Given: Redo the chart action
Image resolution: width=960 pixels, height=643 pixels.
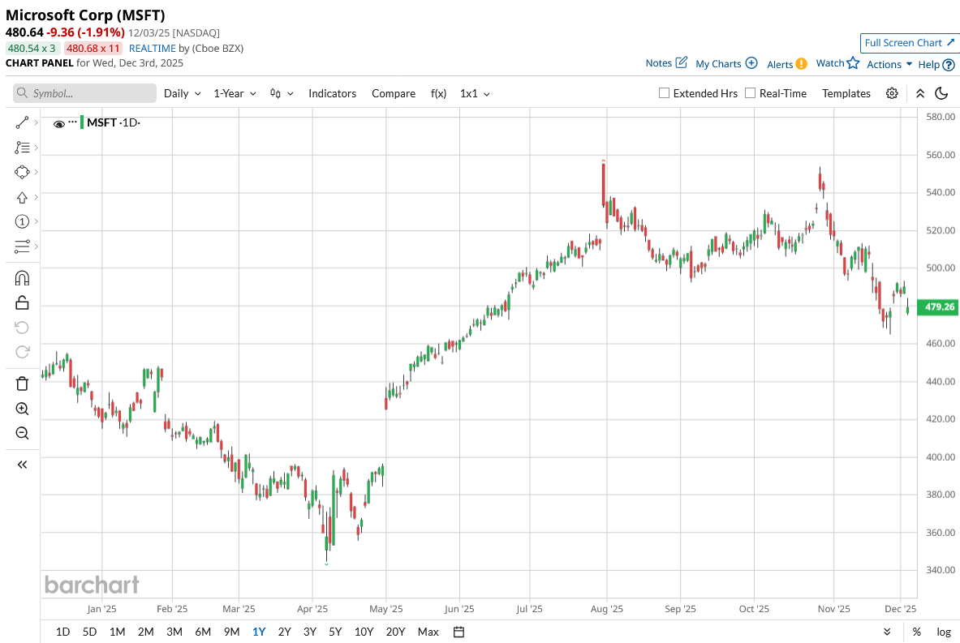Looking at the screenshot, I should [x=22, y=352].
